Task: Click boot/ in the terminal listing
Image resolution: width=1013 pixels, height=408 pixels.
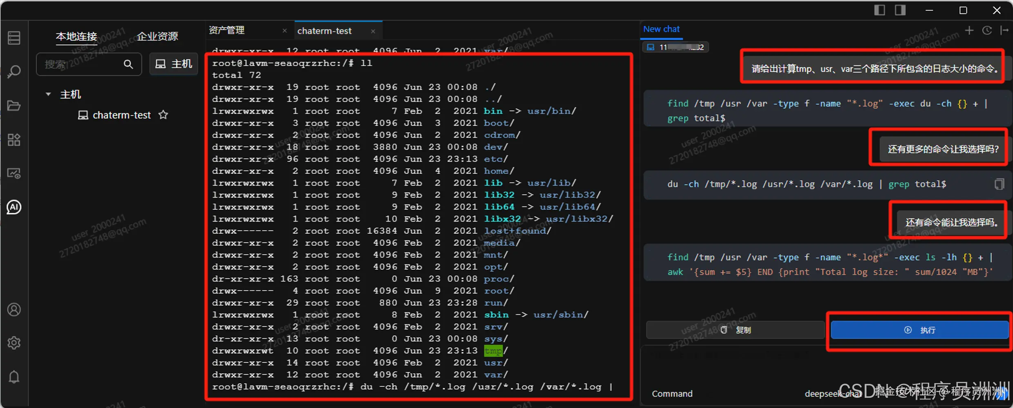Action: [x=499, y=123]
